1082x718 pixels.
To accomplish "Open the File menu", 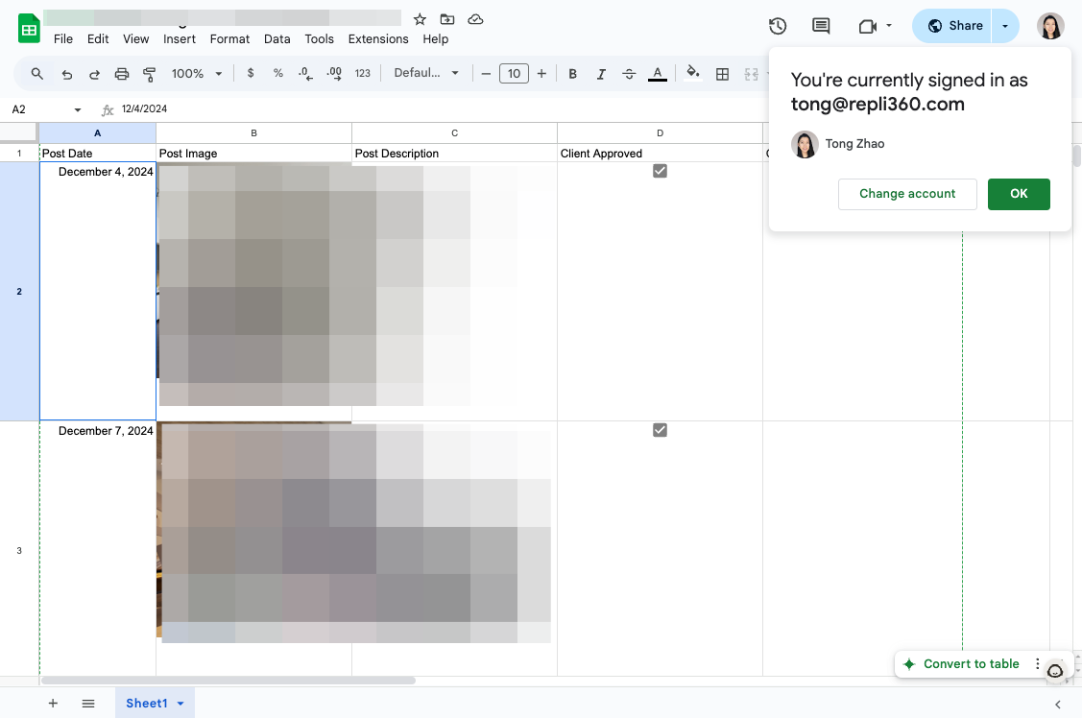I will 62,39.
